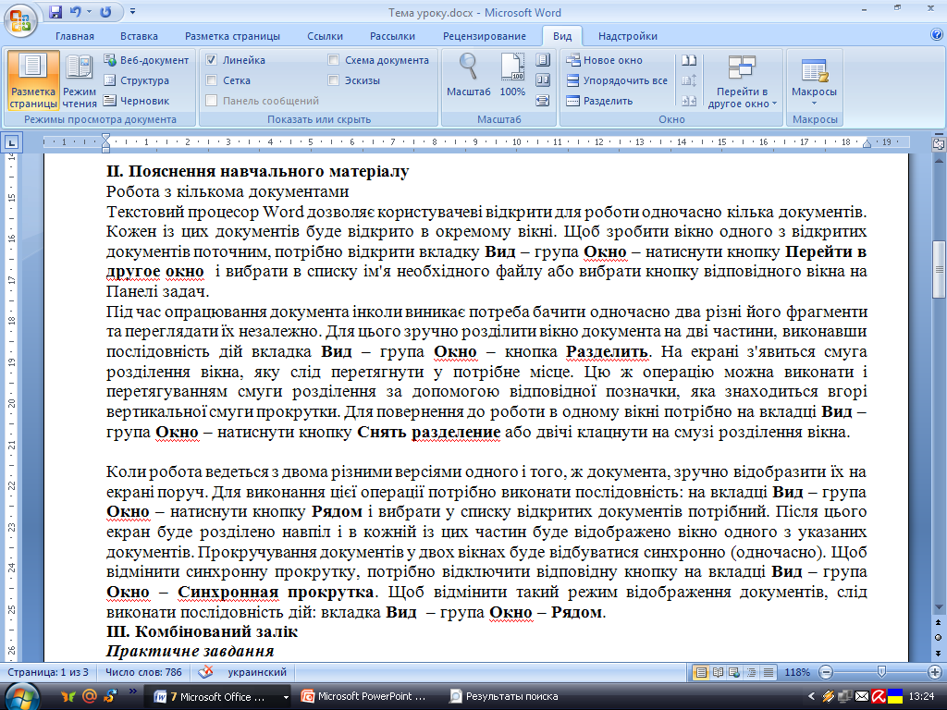Open the Главная tab
The image size is (947, 710).
click(x=75, y=36)
